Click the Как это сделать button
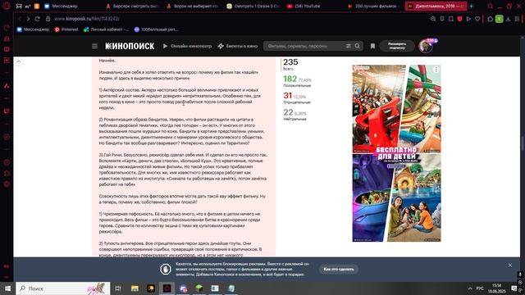Image resolution: width=525 pixels, height=295 pixels. click(339, 270)
